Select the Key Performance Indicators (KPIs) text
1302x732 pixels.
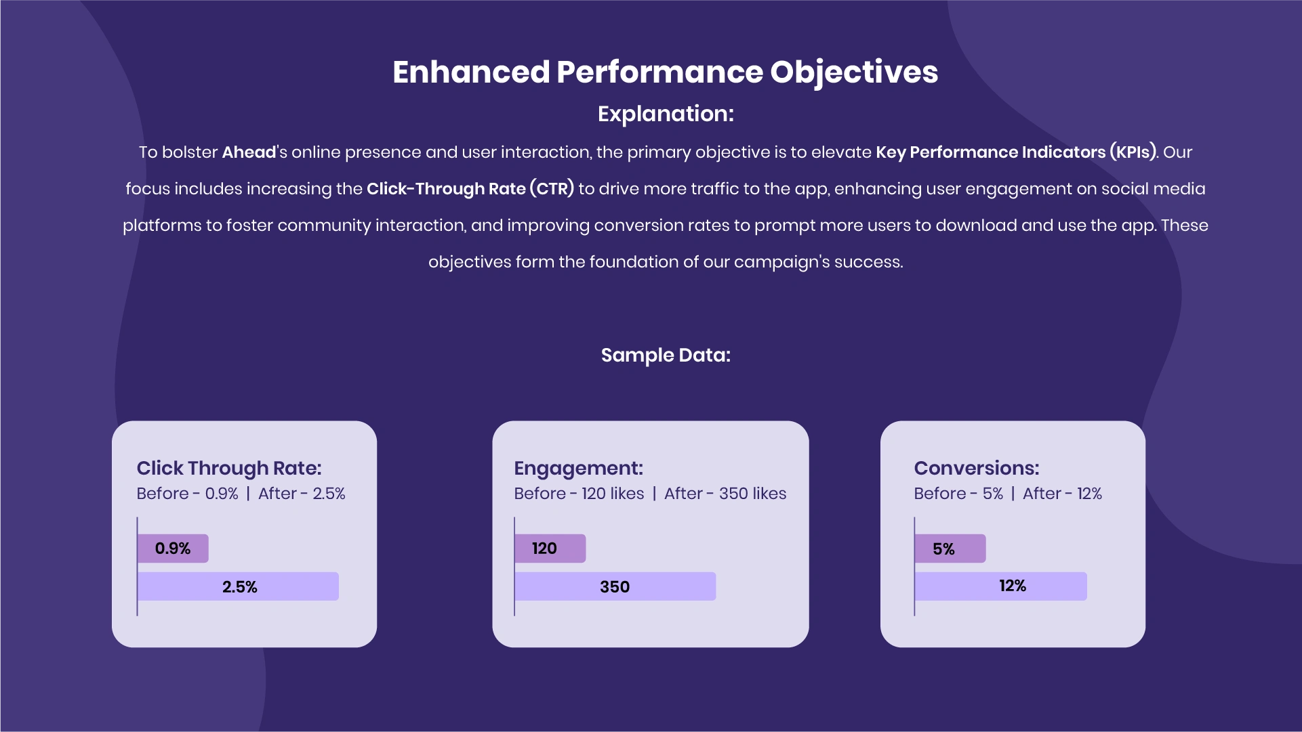tap(1016, 152)
